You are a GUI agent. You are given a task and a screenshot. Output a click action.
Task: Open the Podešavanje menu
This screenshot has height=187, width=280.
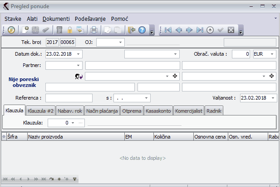click(x=90, y=19)
